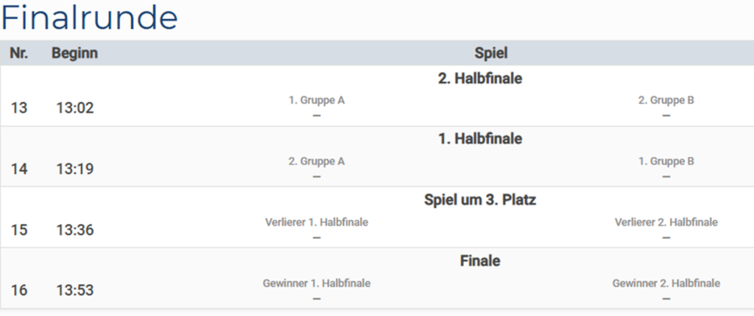Image resolution: width=754 pixels, height=316 pixels.
Task: Click team placeholder 1. Gruppe B
Action: [x=666, y=162]
